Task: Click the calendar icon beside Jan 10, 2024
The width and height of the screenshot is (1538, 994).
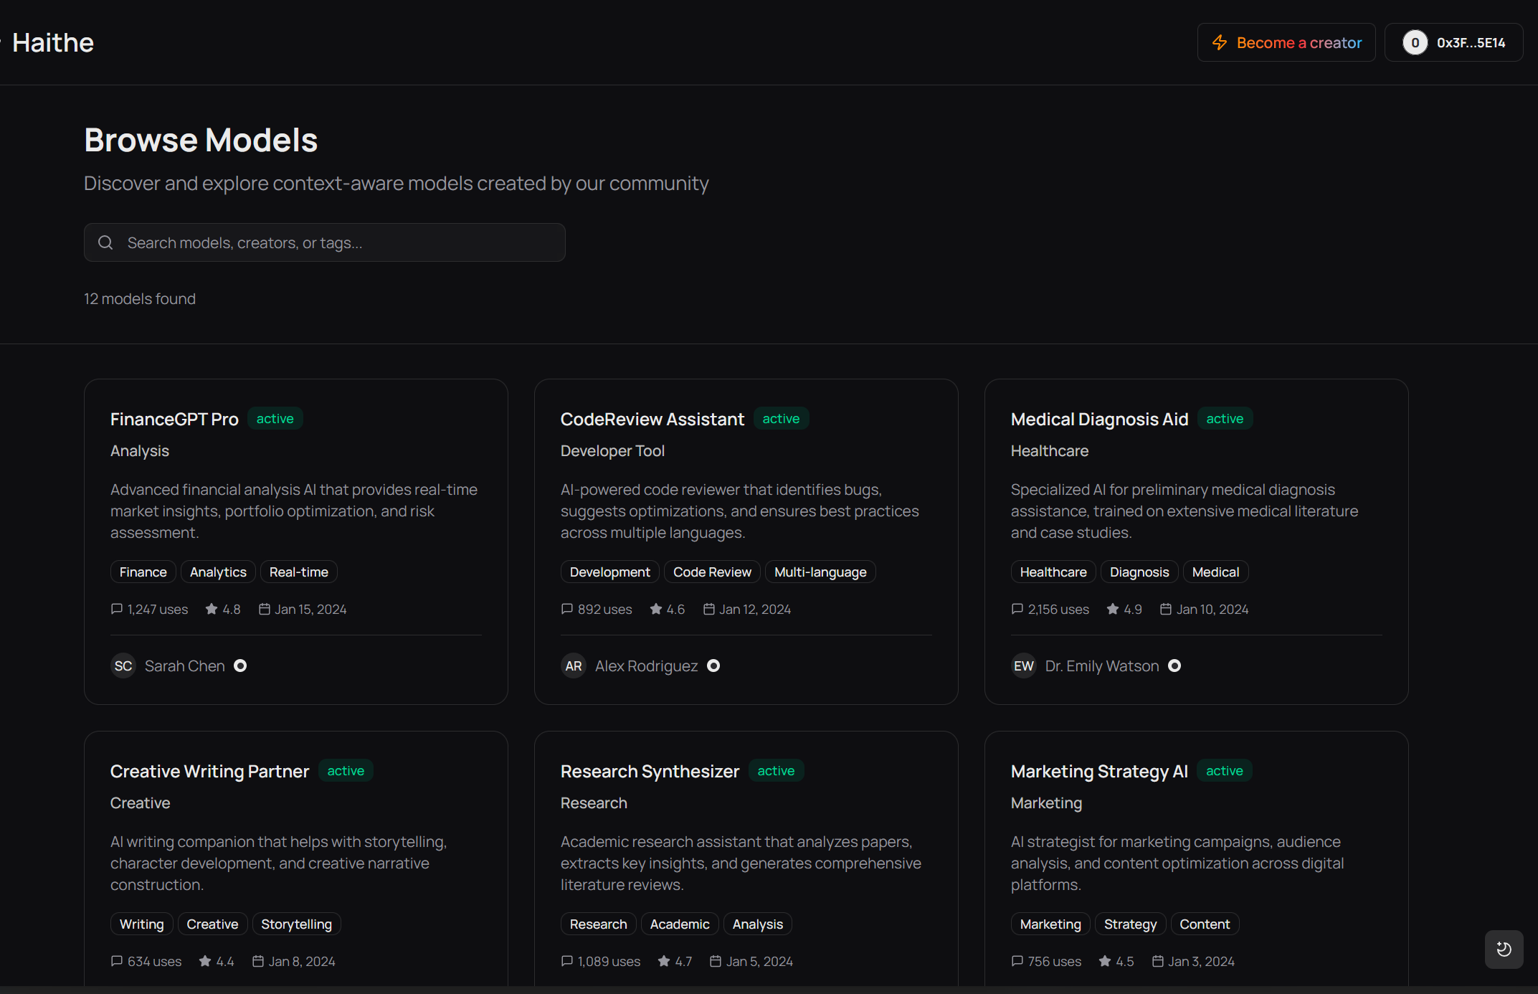Action: (1166, 609)
